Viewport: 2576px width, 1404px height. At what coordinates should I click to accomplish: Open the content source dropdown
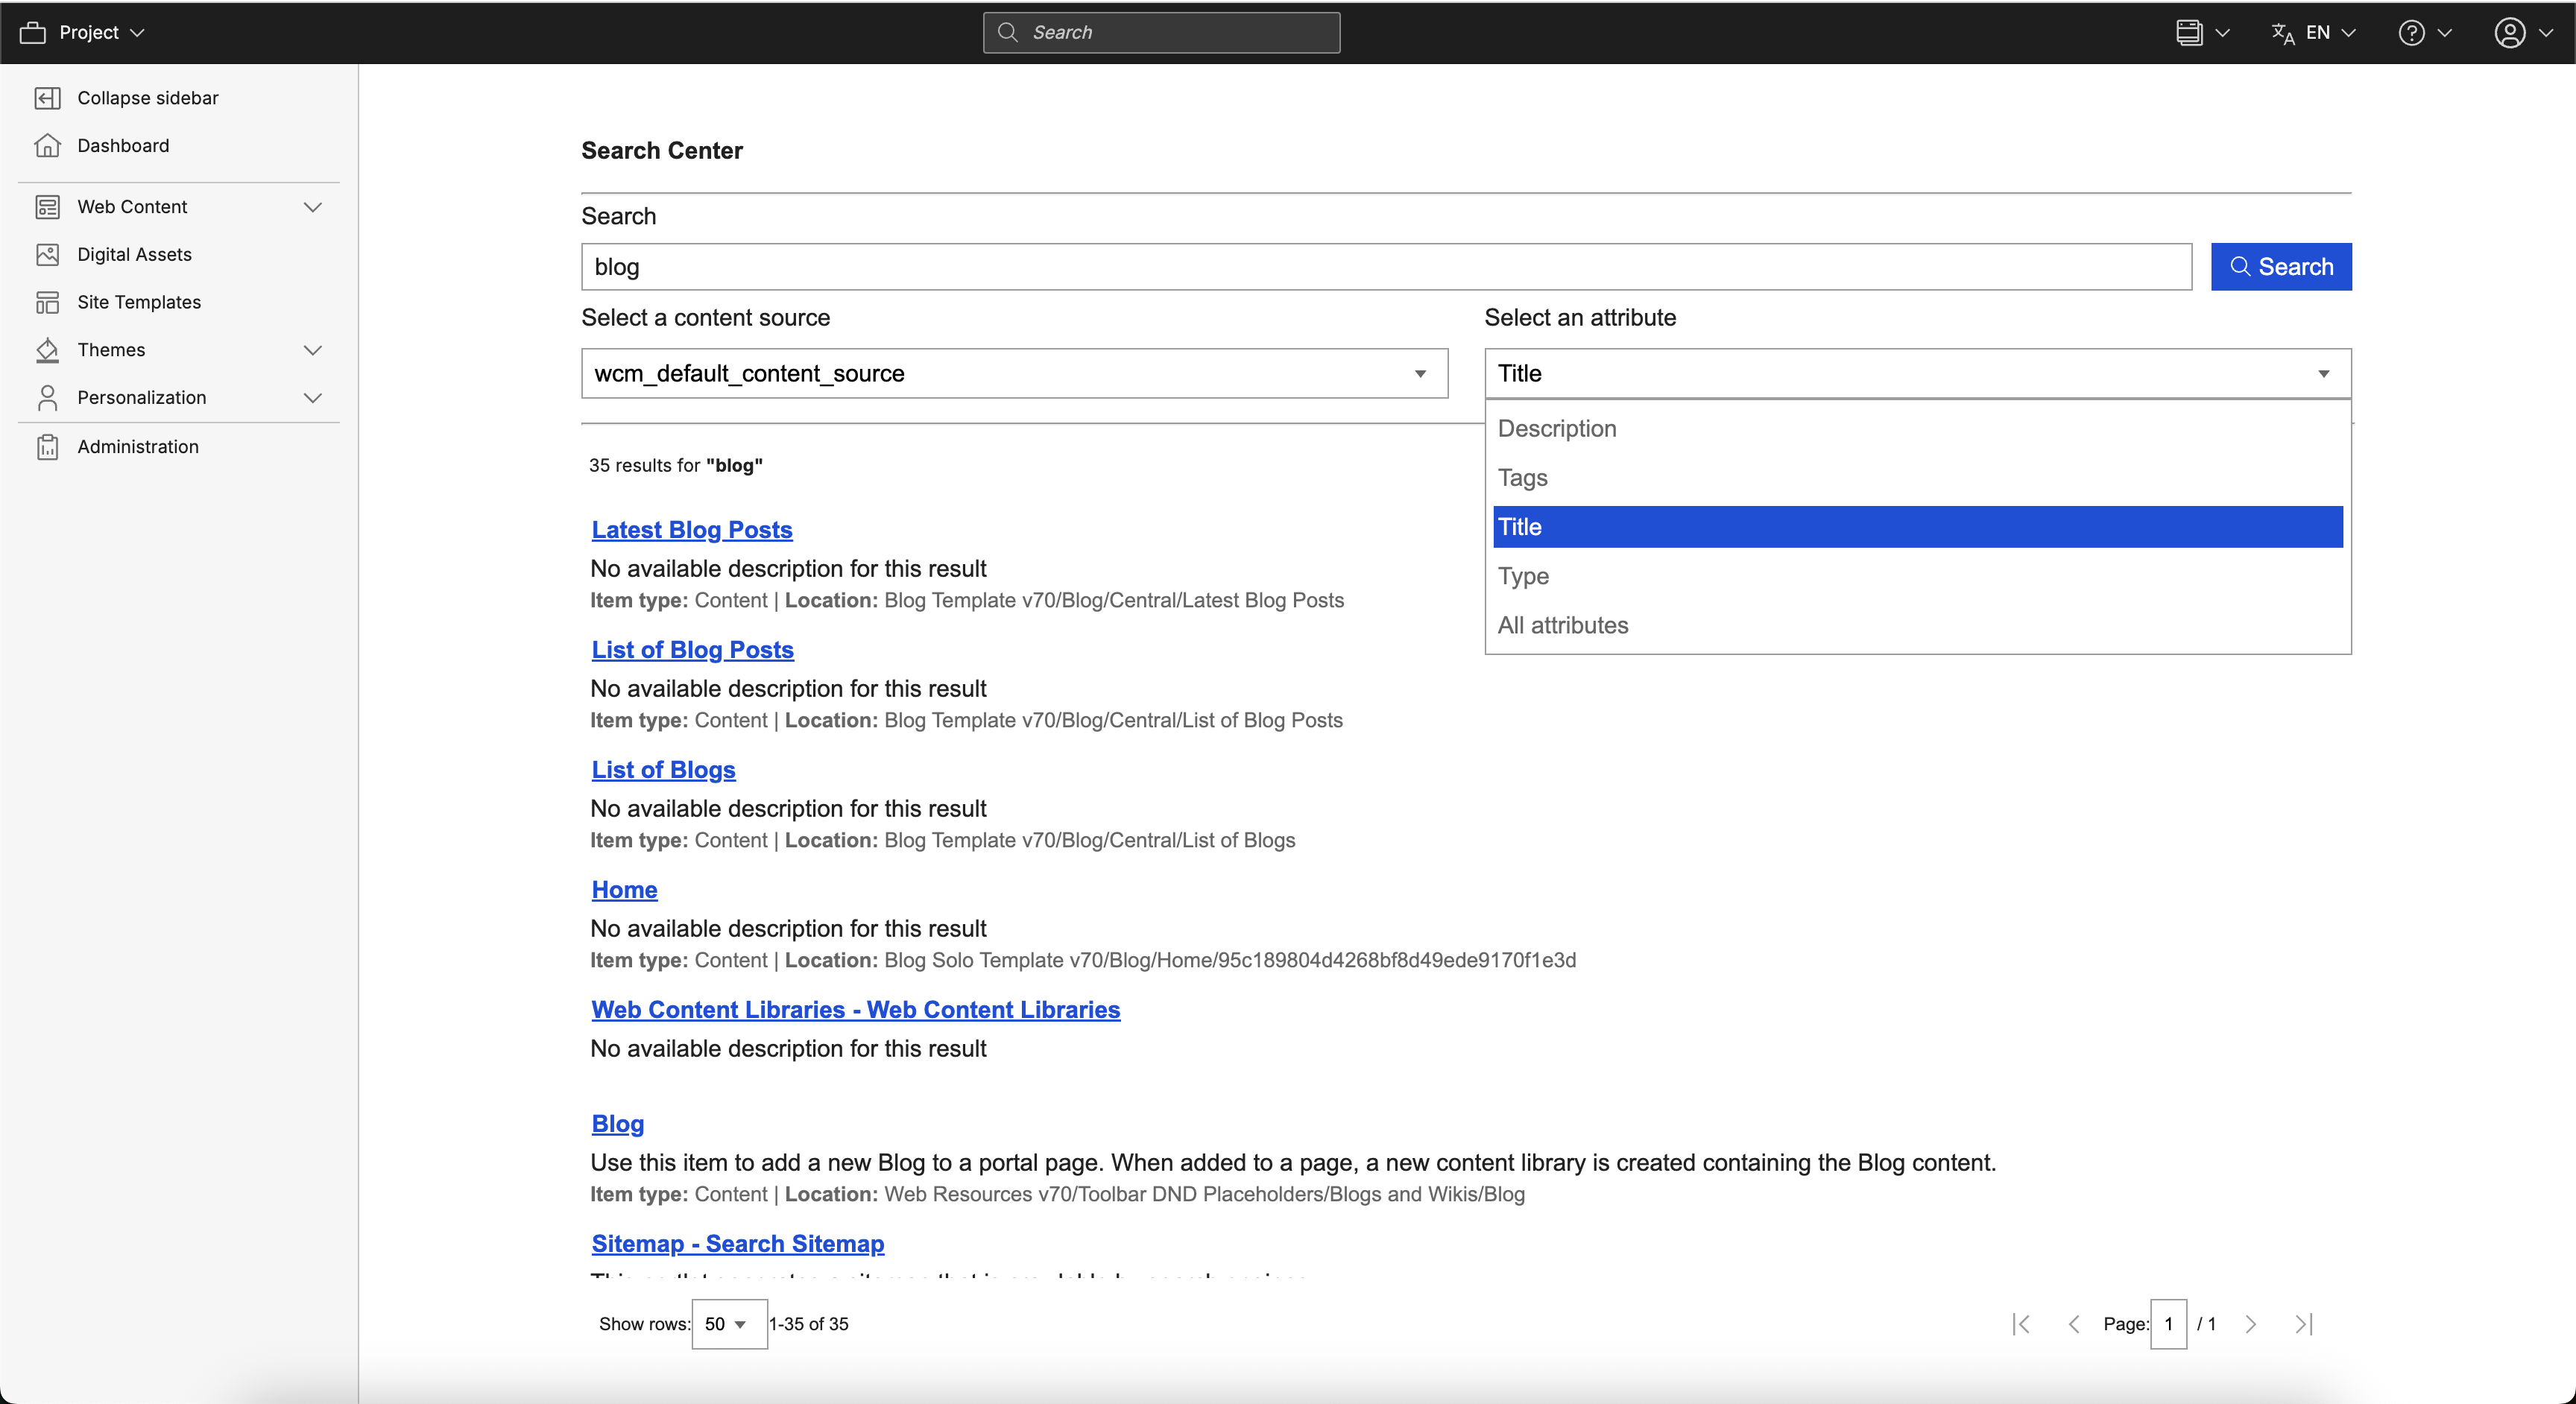pyautogui.click(x=1014, y=373)
